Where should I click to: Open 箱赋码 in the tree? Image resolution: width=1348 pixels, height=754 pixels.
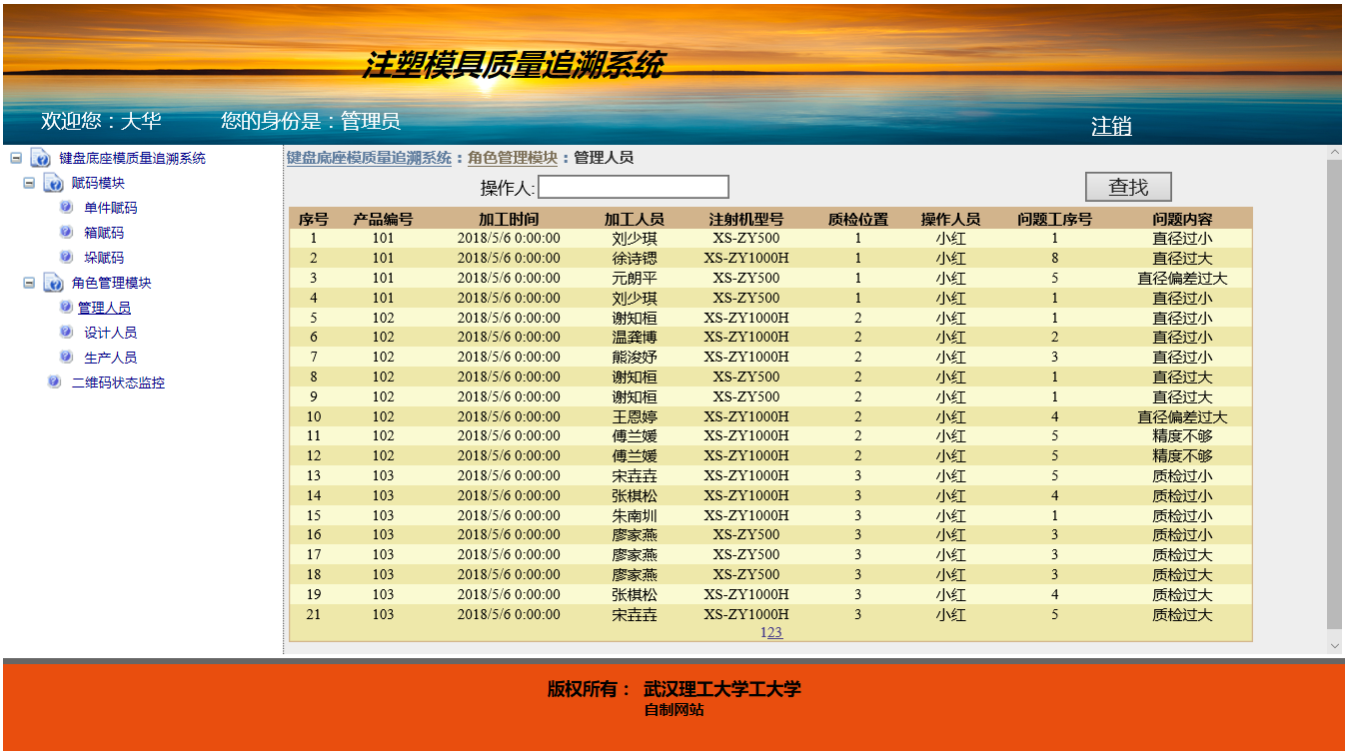click(x=104, y=233)
